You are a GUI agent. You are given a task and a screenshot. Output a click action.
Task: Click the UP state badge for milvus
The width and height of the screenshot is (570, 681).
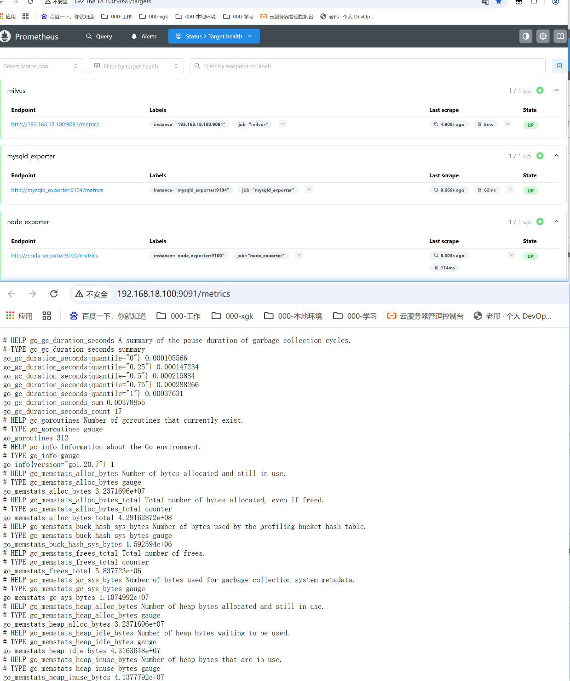(530, 125)
